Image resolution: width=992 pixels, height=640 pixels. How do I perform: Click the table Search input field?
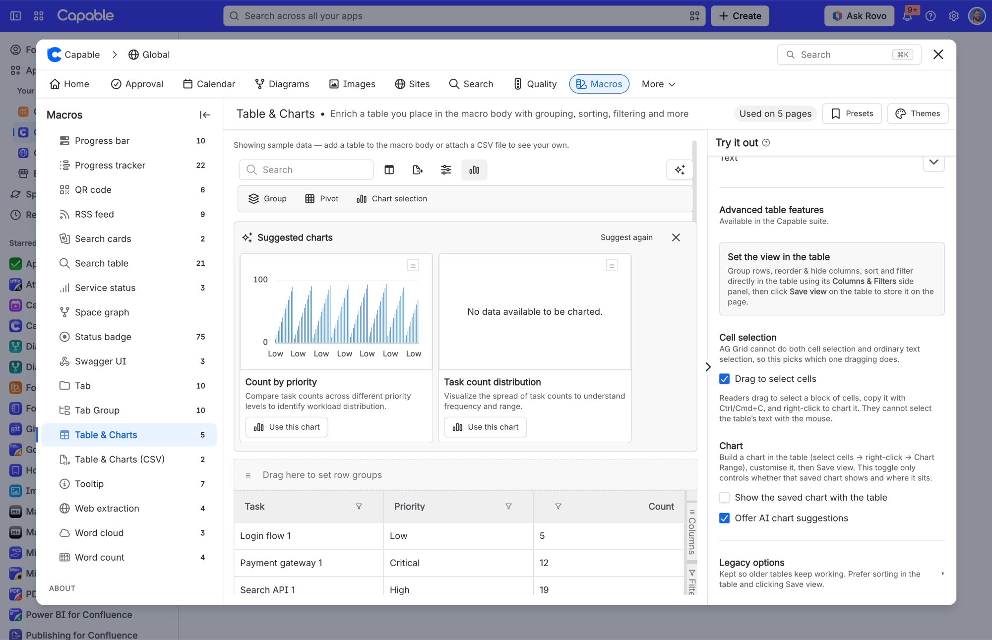[x=306, y=170]
